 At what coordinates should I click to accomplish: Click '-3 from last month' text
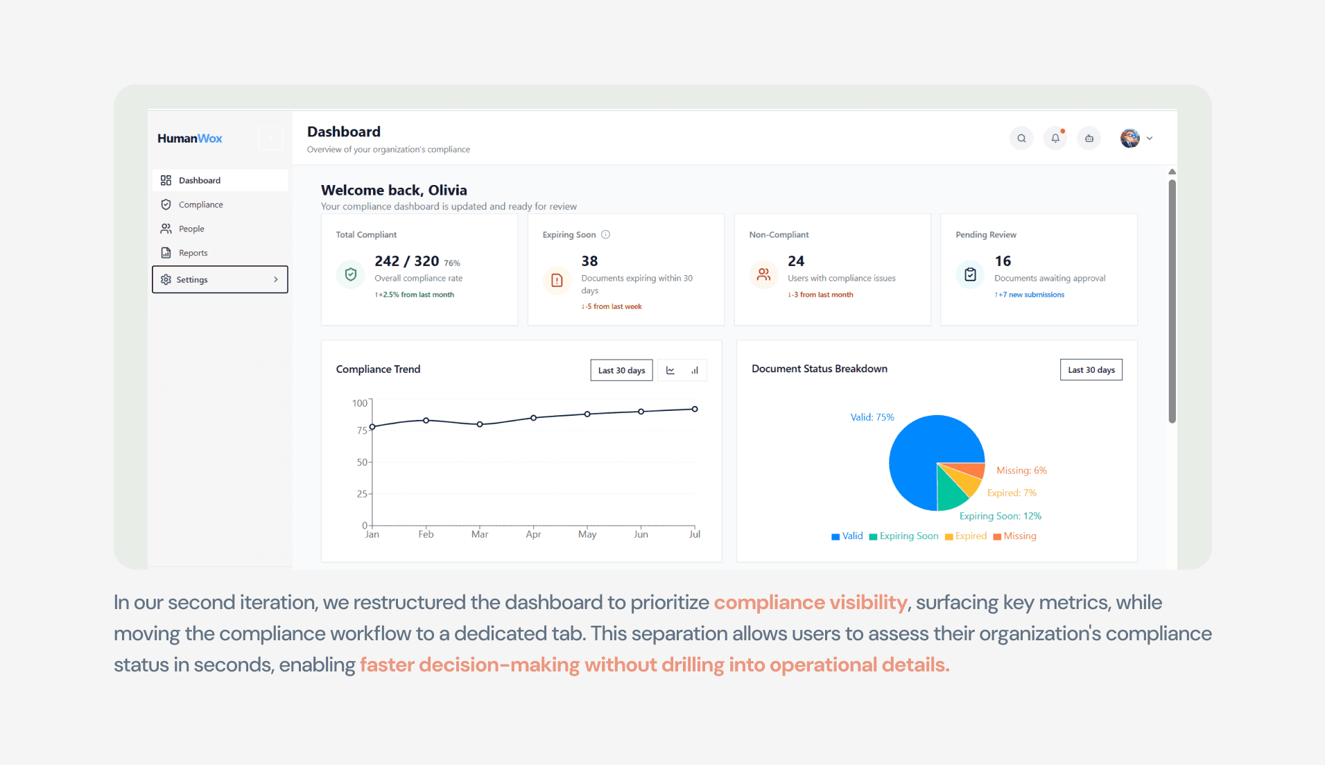pos(820,294)
